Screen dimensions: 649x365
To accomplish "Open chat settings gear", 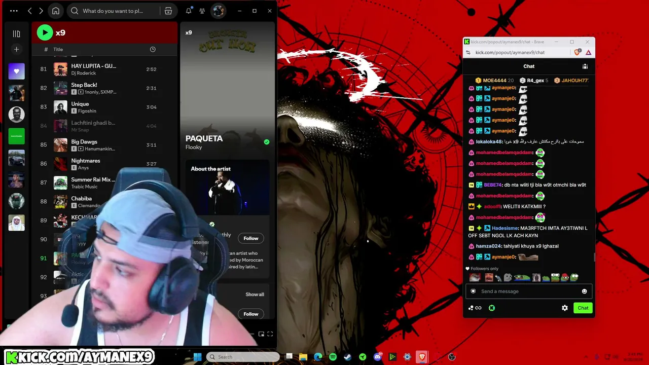I will pyautogui.click(x=565, y=308).
